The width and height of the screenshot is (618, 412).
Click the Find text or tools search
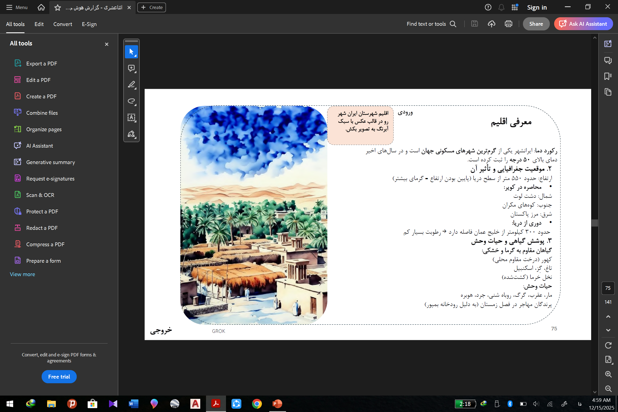[x=431, y=24]
